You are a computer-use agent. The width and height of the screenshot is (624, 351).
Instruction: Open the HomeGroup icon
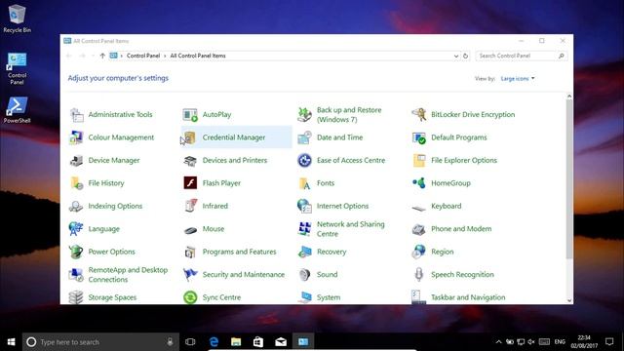(x=418, y=183)
